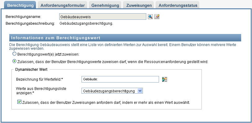Click the 'Gebäudezugangsberechtigung.' description text
252x123 pixels.
(x=86, y=23)
